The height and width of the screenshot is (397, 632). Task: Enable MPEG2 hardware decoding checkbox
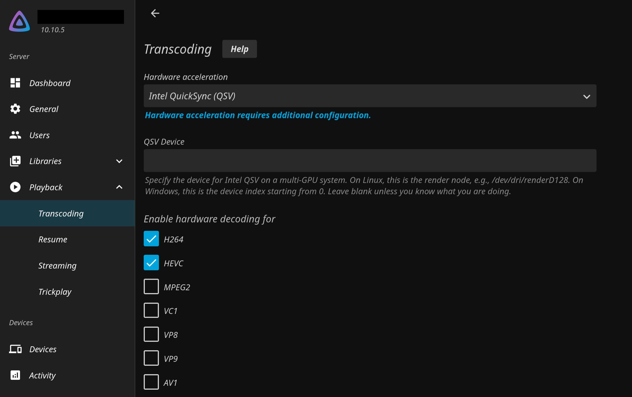(151, 287)
